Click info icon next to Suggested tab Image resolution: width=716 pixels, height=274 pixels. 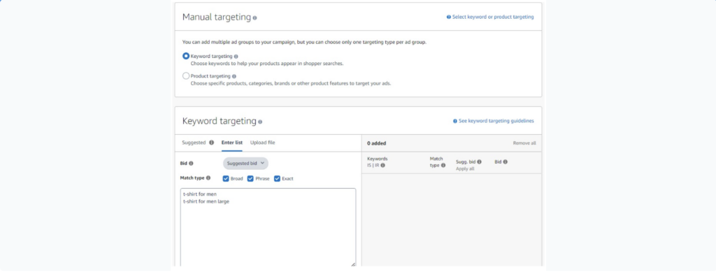coord(211,143)
